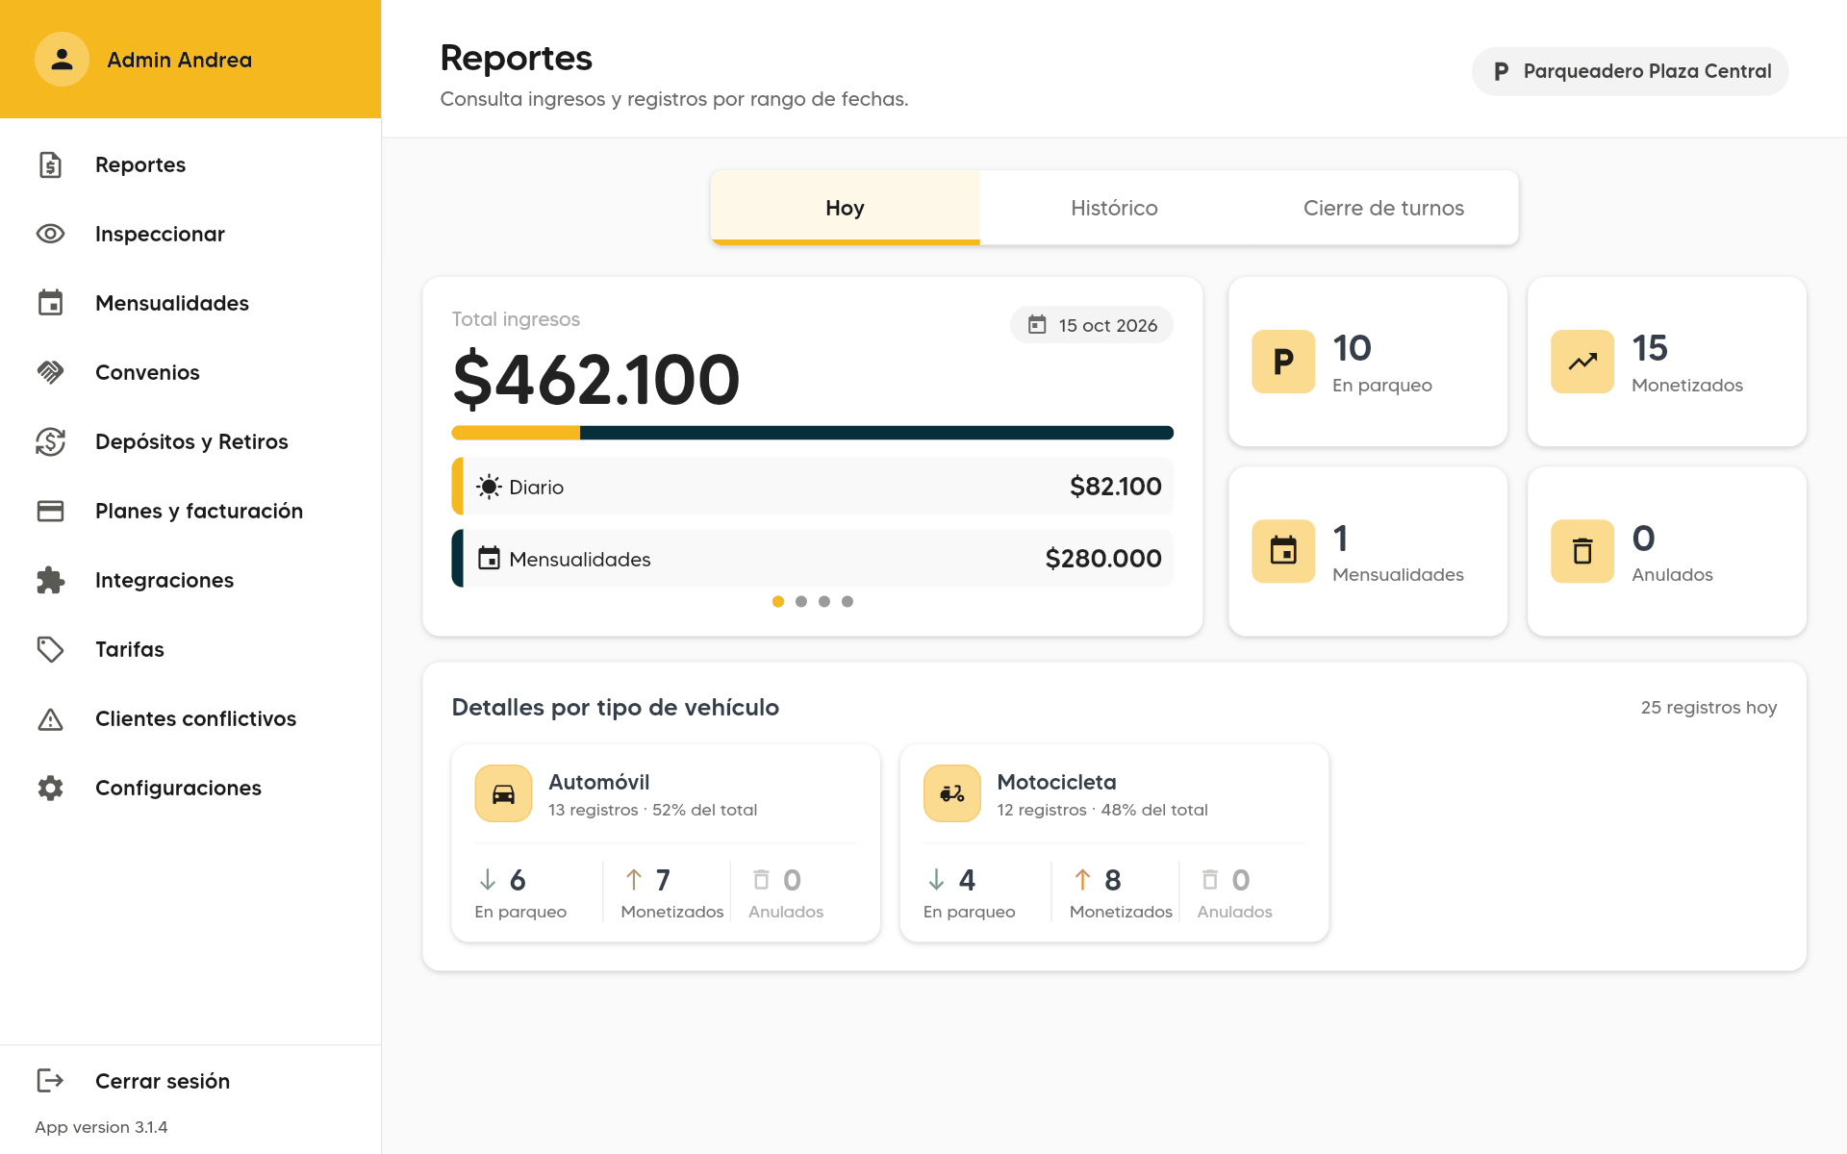The height and width of the screenshot is (1154, 1847).
Task: Click the Depósitos y Retiros currency icon
Action: click(50, 441)
